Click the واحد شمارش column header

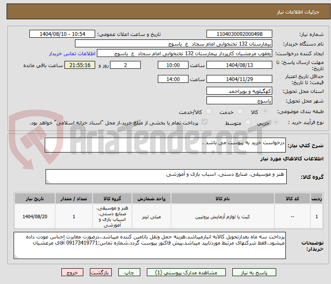coord(151,199)
